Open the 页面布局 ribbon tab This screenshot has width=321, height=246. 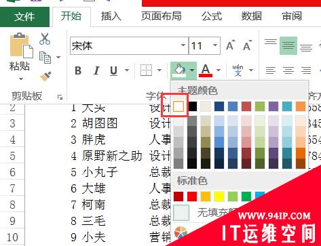162,16
